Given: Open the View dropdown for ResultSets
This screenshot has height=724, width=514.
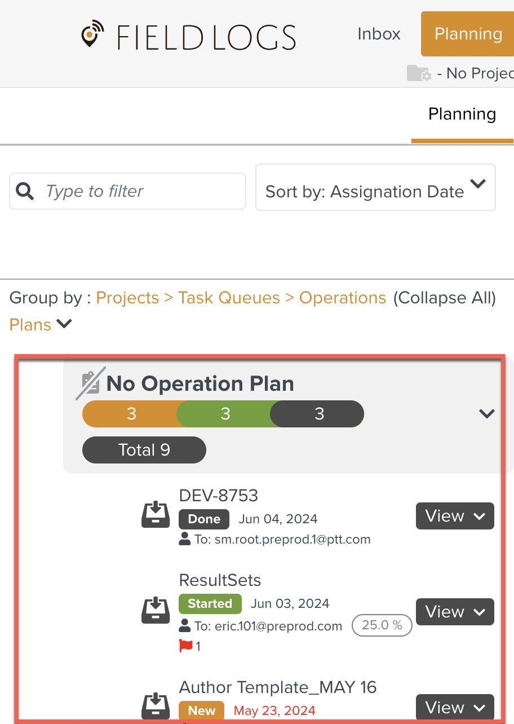Looking at the screenshot, I should 455,612.
